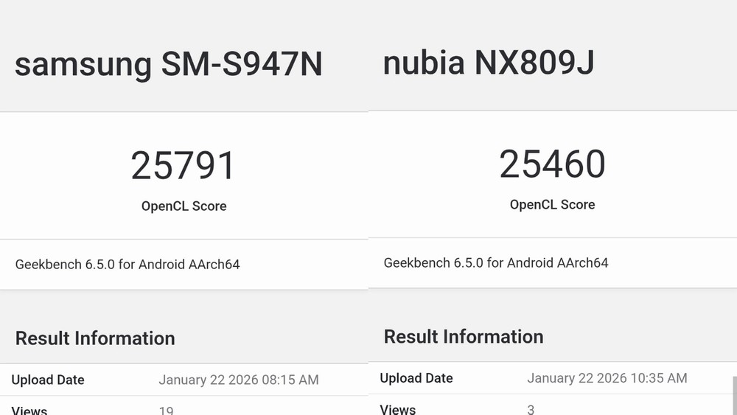
Task: Select the 25791 OpenCL score number
Action: 183,166
